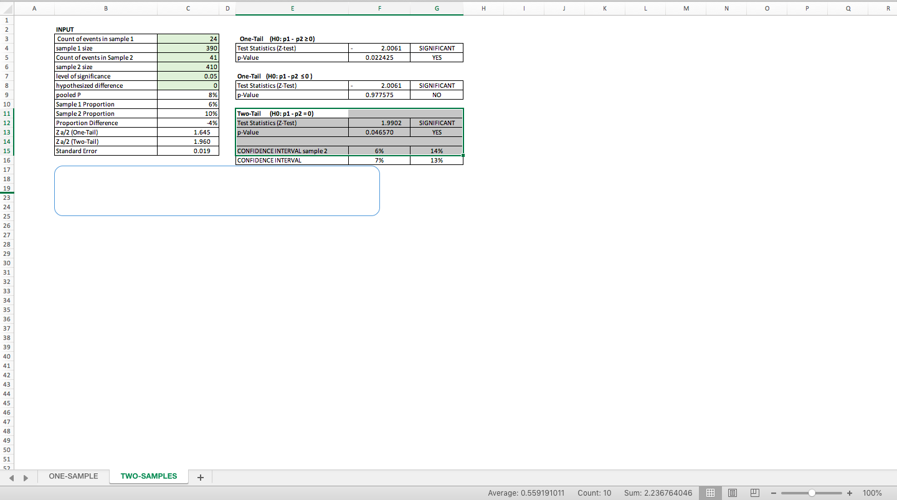Select column E header

292,9
